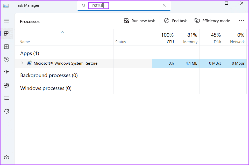Image resolution: width=249 pixels, height=165 pixels.
Task: Click the search magnifier icon
Action: (x=84, y=5)
